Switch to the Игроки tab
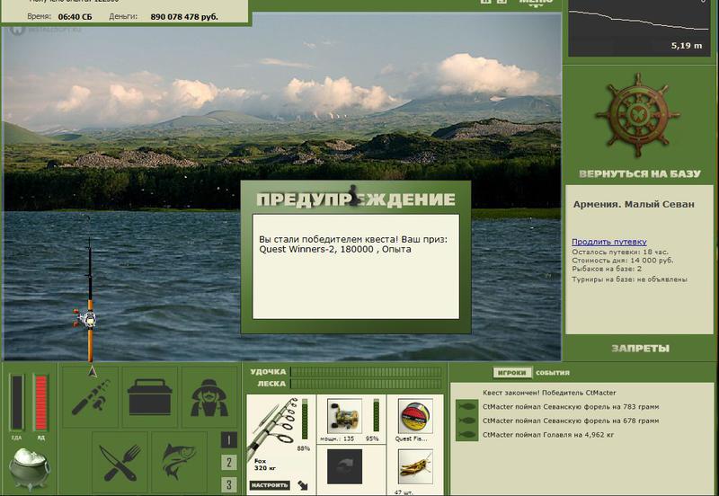719x496 pixels. [512, 373]
